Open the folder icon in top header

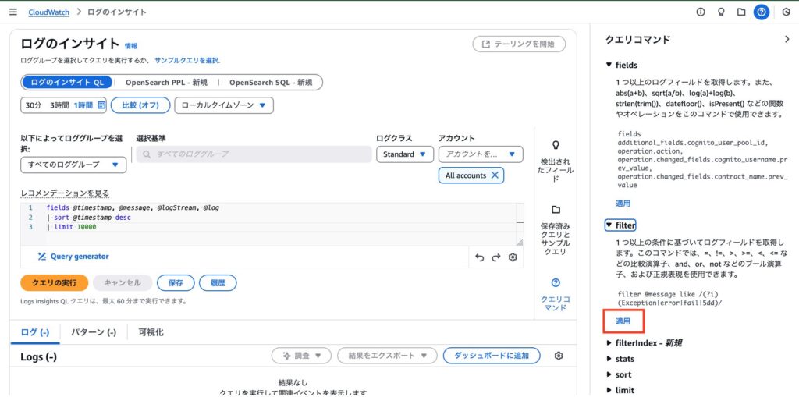[741, 12]
